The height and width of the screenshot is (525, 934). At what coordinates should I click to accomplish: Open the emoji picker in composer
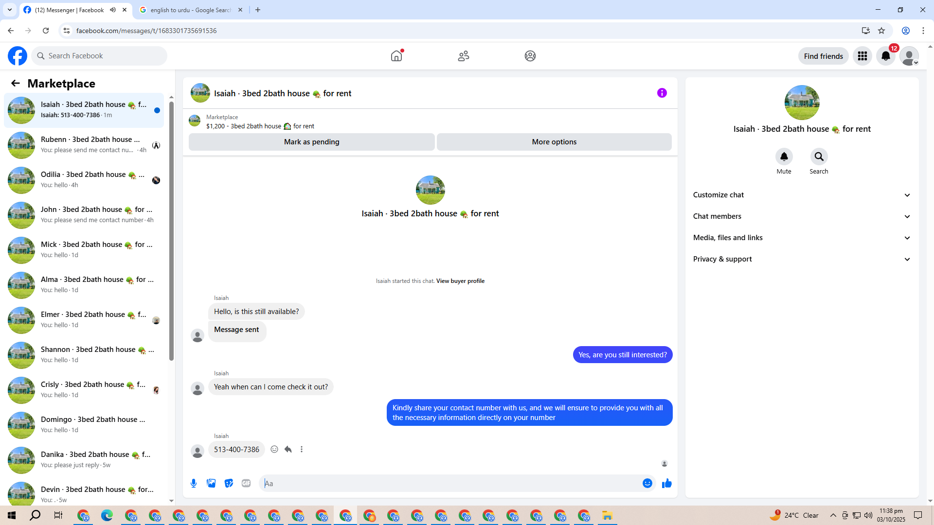(x=647, y=483)
